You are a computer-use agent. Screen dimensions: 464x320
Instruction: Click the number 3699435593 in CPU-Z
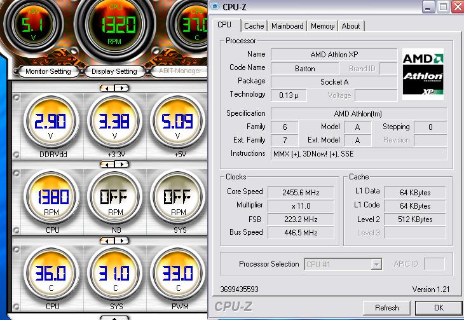[239, 289]
